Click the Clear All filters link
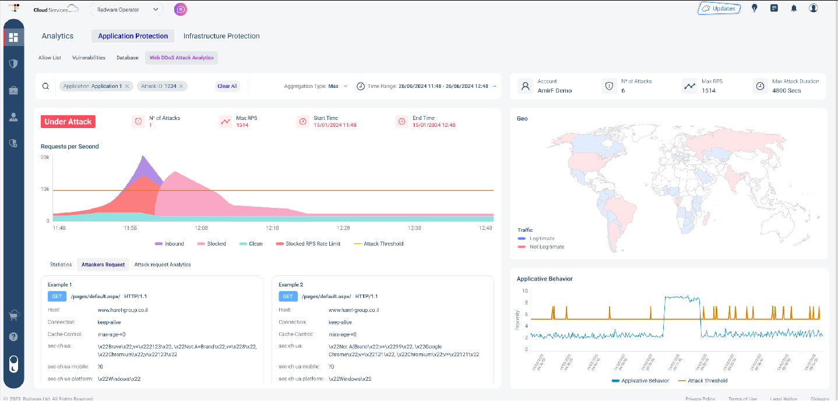Viewport: 838px width, 404px height. 227,86
